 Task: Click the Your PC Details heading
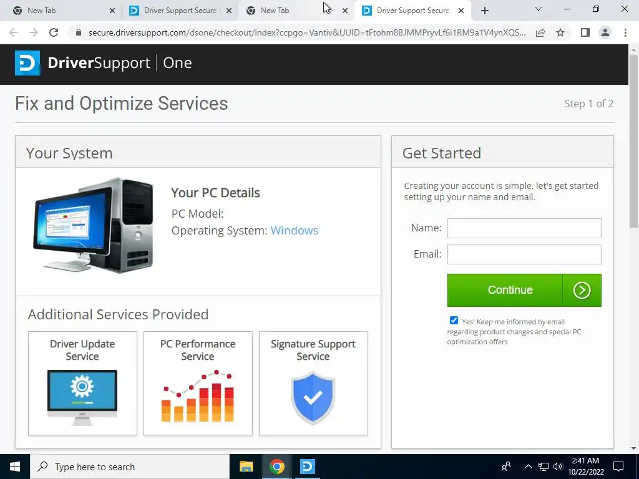tap(215, 193)
